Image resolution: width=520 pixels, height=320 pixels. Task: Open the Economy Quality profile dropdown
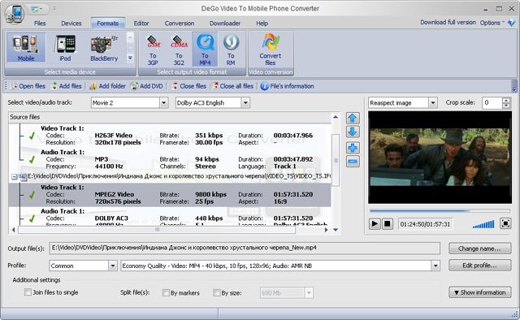tap(435, 266)
